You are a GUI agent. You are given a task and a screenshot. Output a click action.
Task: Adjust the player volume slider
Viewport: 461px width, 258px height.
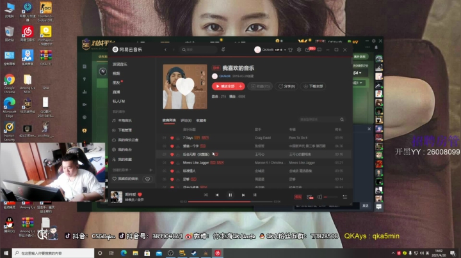(331, 197)
